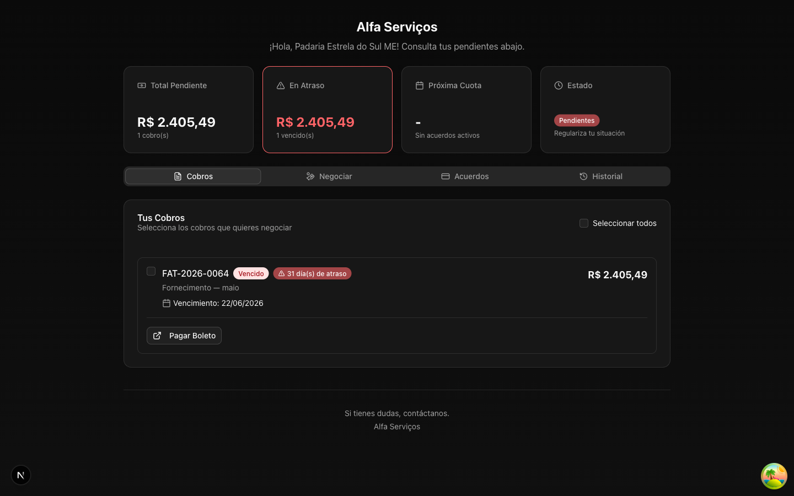
Task: Open the Historial tab
Action: pyautogui.click(x=601, y=176)
